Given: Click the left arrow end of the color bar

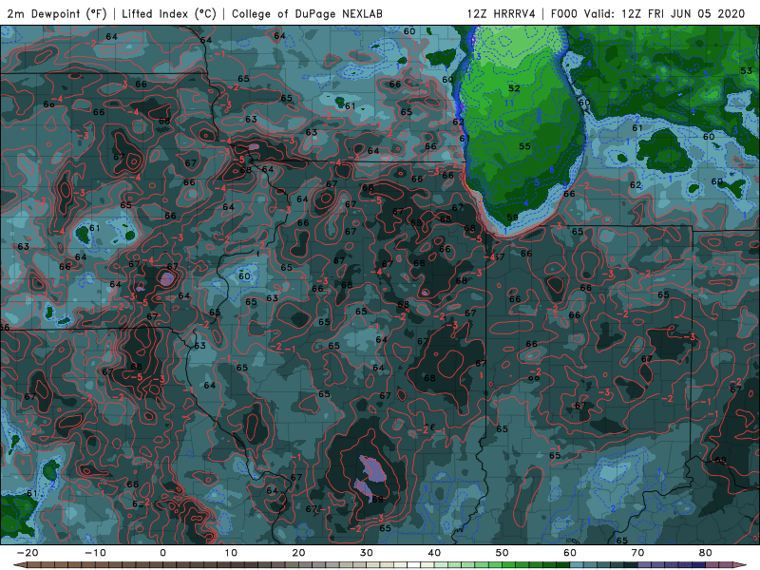Looking at the screenshot, I should [x=18, y=564].
